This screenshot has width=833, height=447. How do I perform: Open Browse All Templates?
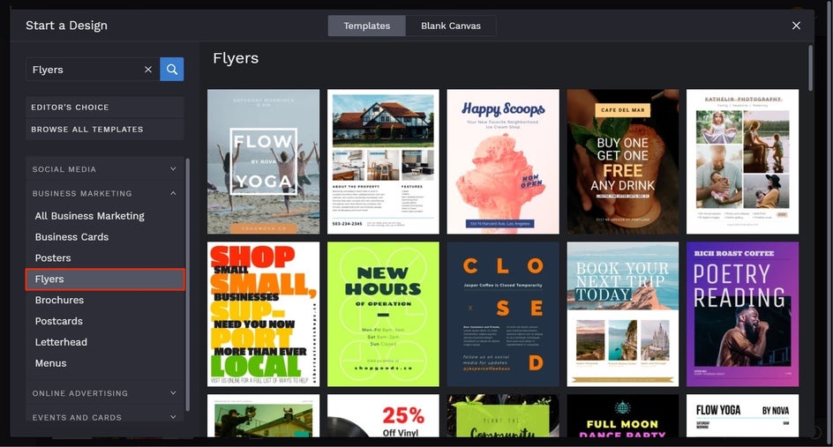[105, 129]
